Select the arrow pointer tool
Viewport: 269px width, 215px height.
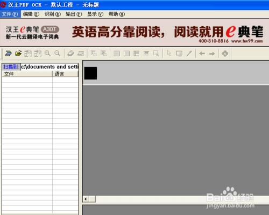click(x=169, y=53)
